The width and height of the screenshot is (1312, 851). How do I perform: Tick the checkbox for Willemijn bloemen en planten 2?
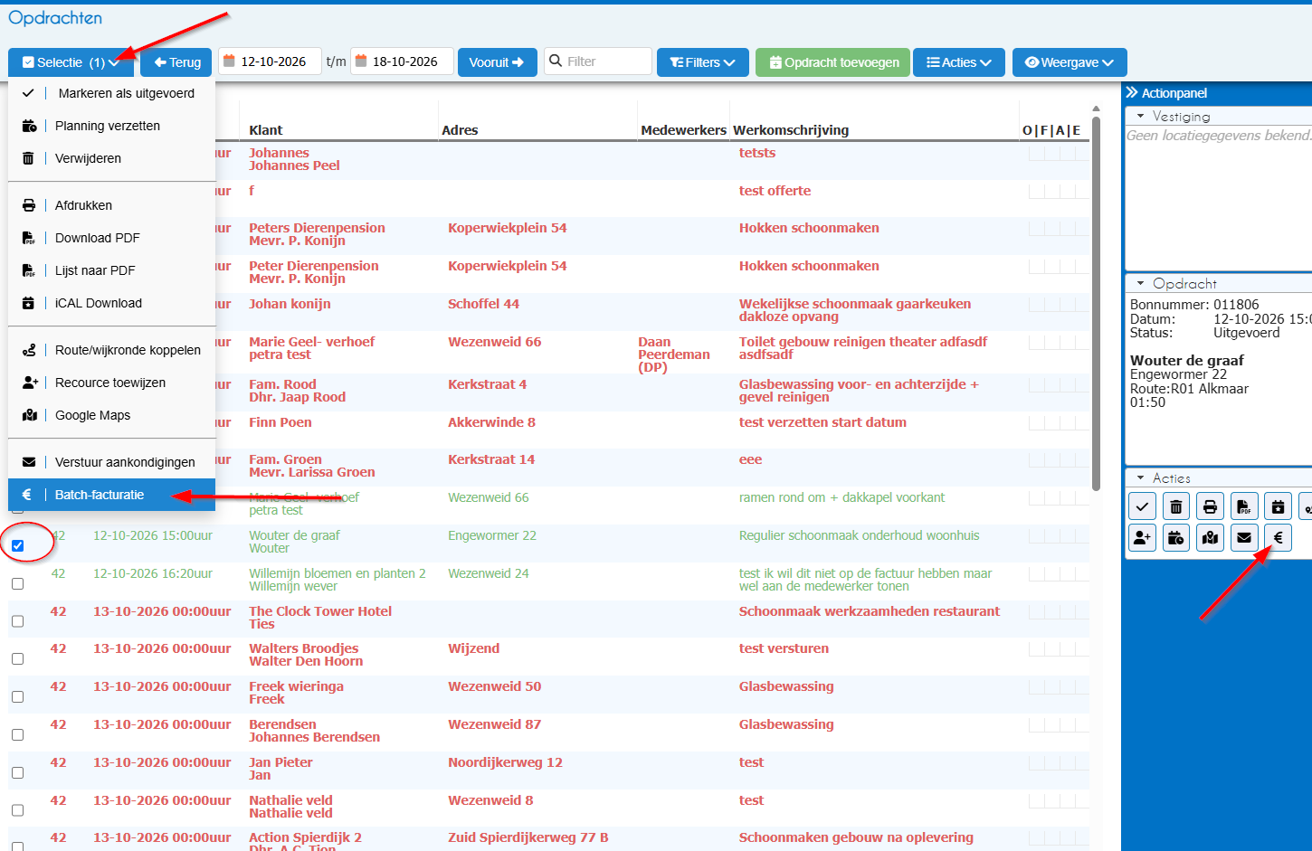[17, 583]
